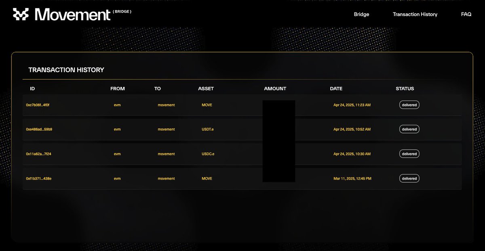Click evm in the 0x11a62a row

pos(117,154)
